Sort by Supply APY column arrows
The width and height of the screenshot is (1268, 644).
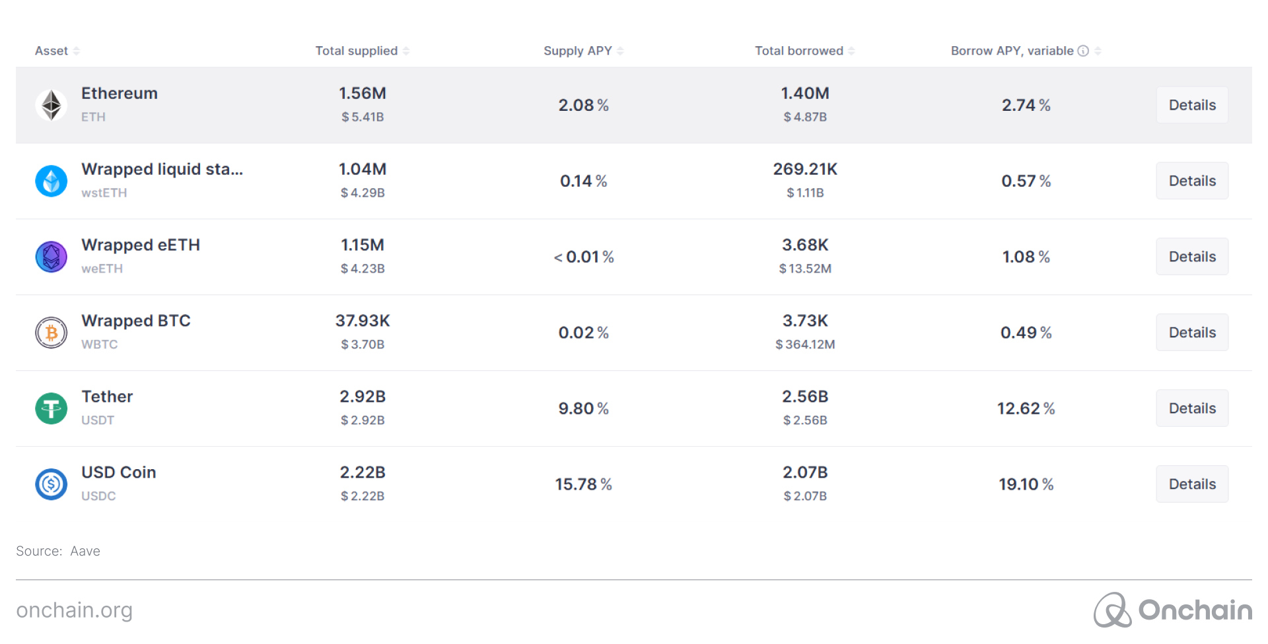[x=620, y=51]
